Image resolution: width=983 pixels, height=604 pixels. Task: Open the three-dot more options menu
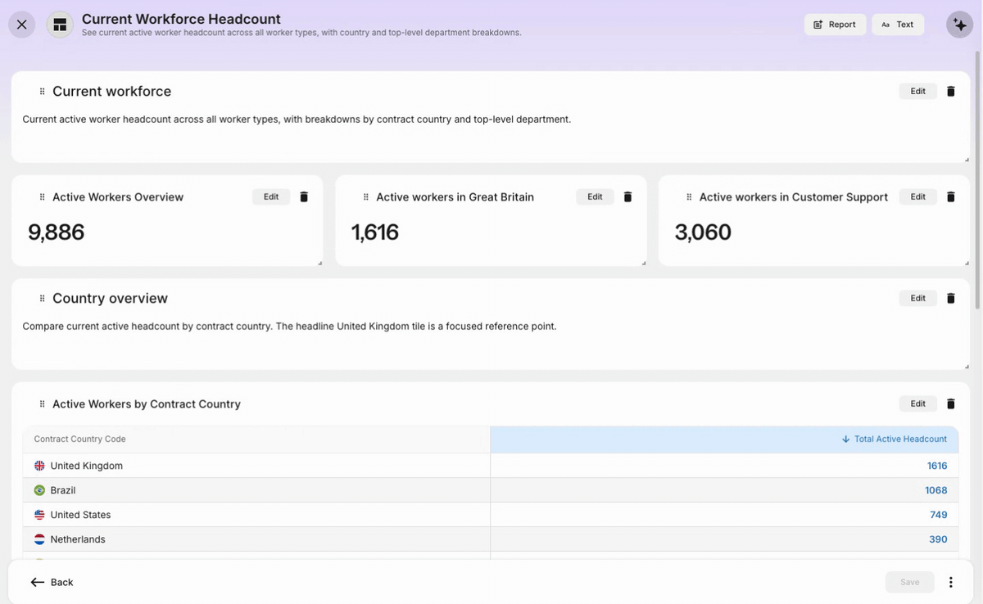click(x=950, y=582)
